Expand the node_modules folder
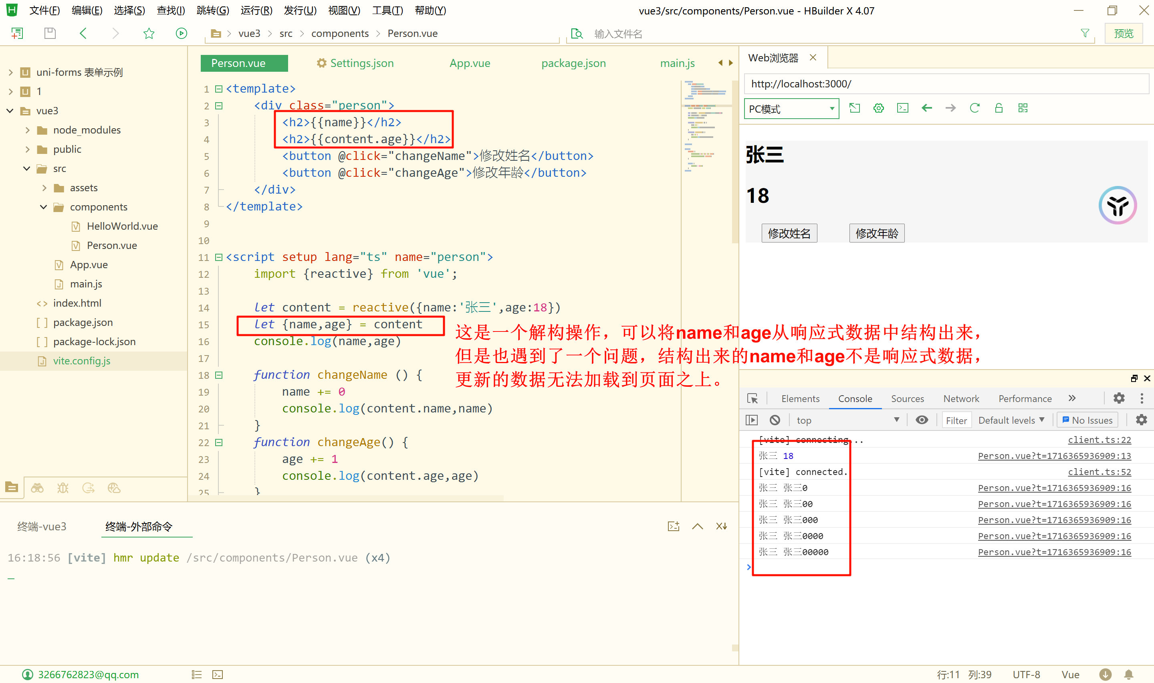 pyautogui.click(x=28, y=130)
